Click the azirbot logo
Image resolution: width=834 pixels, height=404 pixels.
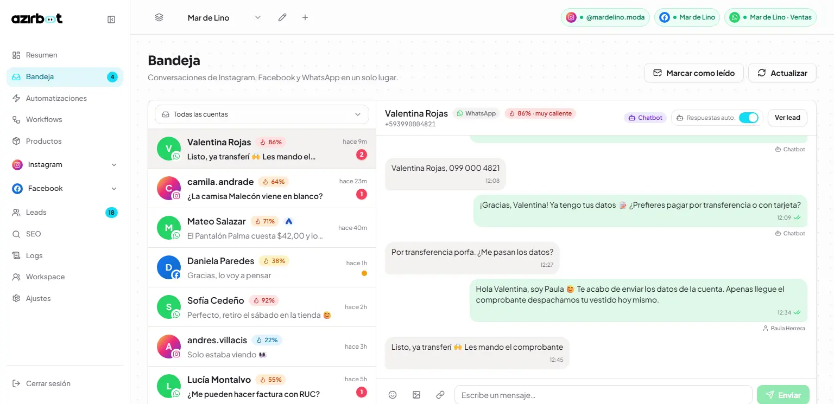tap(37, 18)
